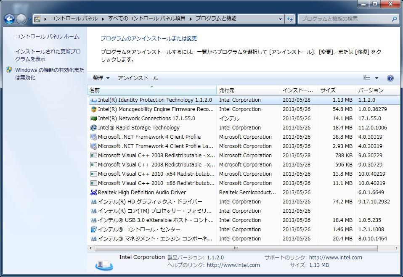Click Intel Identity Protection Technology row icon
This screenshot has height=277, width=403.
(x=94, y=100)
